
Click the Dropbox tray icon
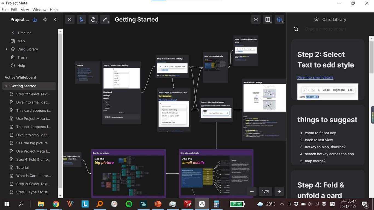(296, 204)
